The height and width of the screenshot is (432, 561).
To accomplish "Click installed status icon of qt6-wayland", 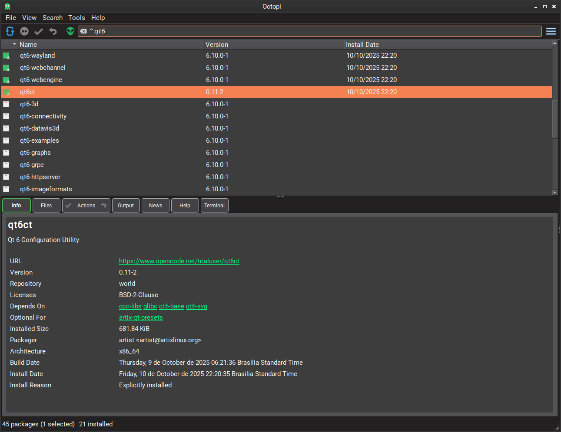I will (x=7, y=56).
